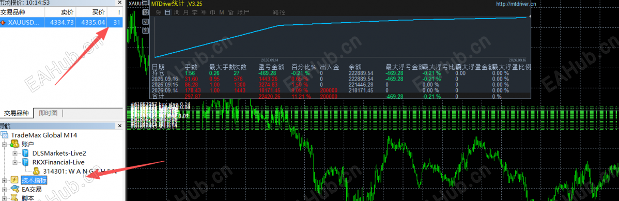This screenshot has height=201, width=619.
Task: Select the M tab in MTDriver
Action: pos(222,12)
